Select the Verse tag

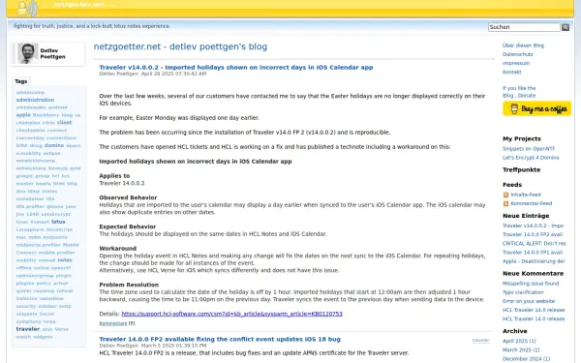[x=62, y=329]
